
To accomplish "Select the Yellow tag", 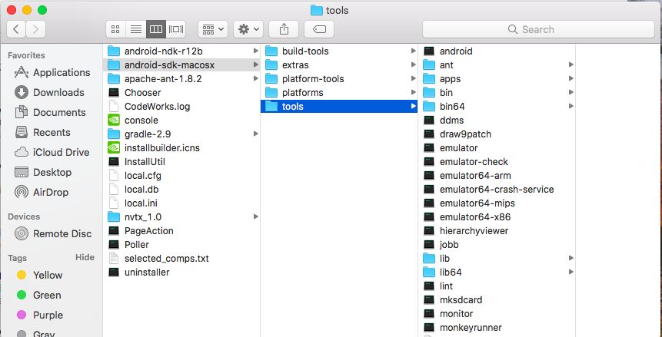I will [39, 275].
